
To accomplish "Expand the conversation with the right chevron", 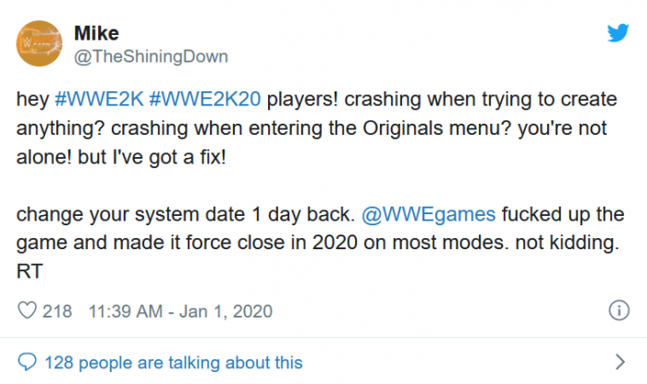I will pos(619,362).
